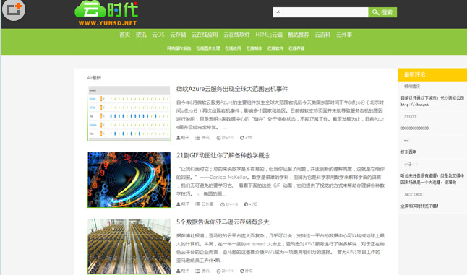Click category list icon under Amazon article
Viewport: 467px width, 275px height.
(x=197, y=271)
